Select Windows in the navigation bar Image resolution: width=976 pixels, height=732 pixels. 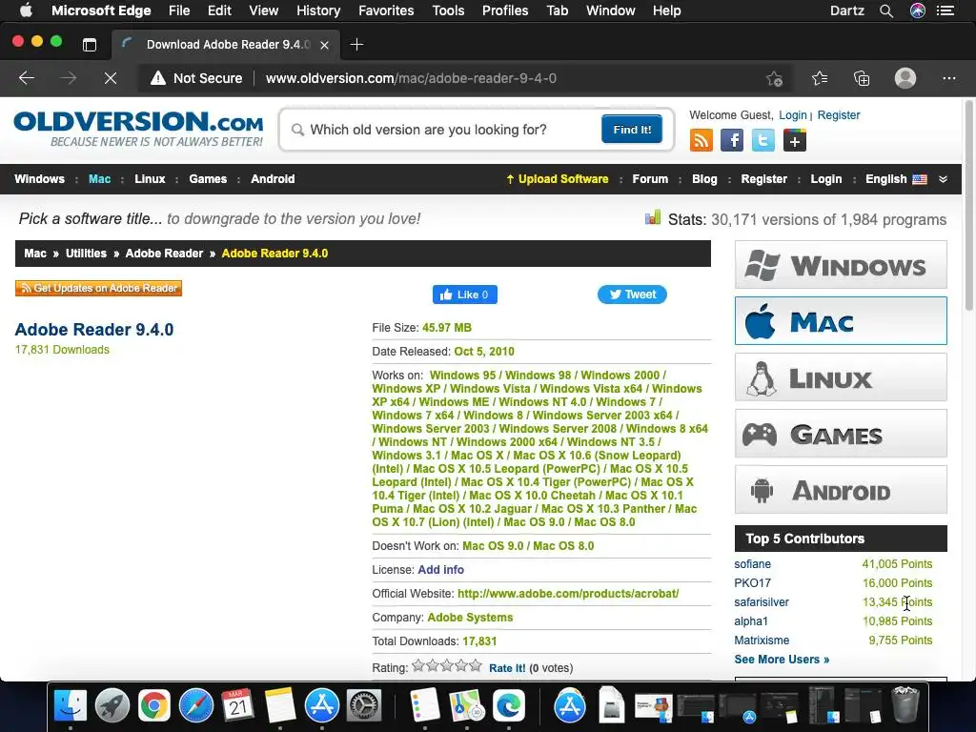[x=39, y=178]
